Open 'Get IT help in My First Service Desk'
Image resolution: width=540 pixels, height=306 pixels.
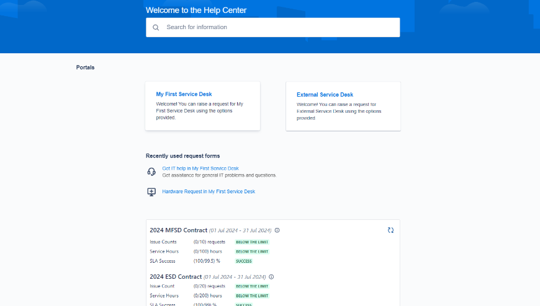(x=200, y=168)
